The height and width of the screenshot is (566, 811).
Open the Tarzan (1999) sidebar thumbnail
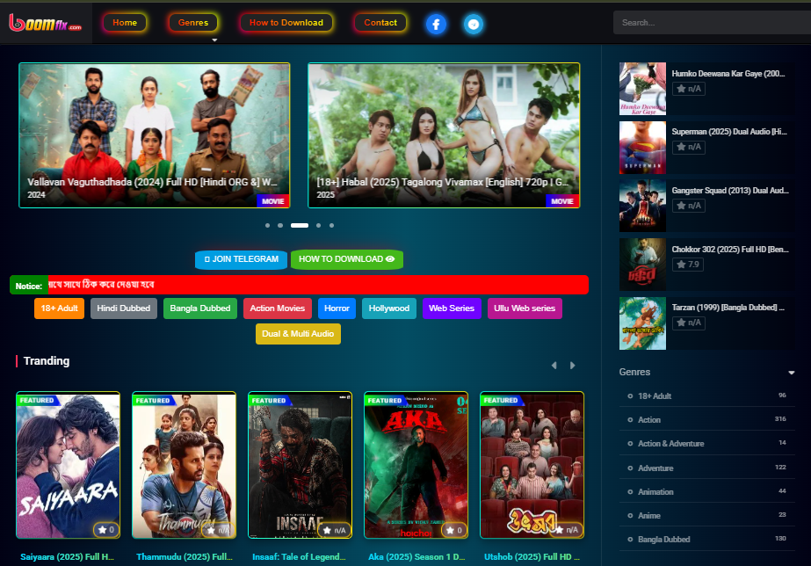click(642, 323)
